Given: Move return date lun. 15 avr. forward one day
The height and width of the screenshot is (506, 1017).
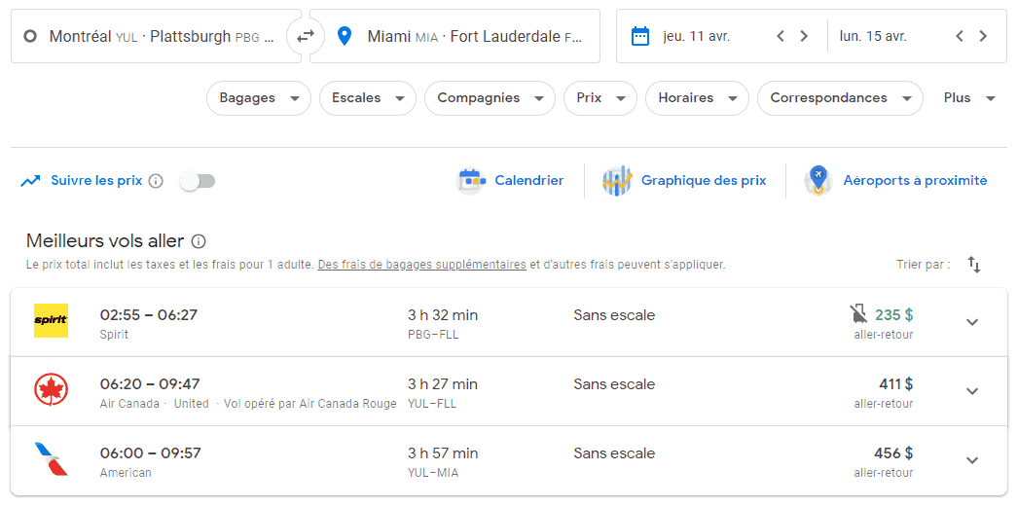Looking at the screenshot, I should tap(983, 36).
